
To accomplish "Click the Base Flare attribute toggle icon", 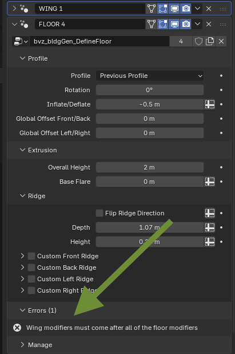I will click(x=210, y=182).
